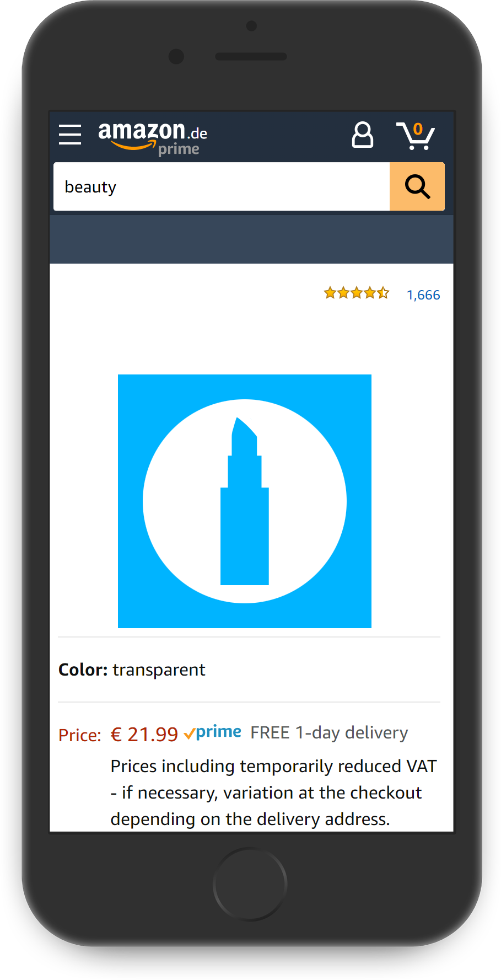Click the cart item count '0'
The width and height of the screenshot is (501, 980).
click(418, 129)
